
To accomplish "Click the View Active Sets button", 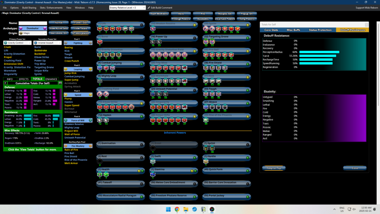I will coord(59,28).
